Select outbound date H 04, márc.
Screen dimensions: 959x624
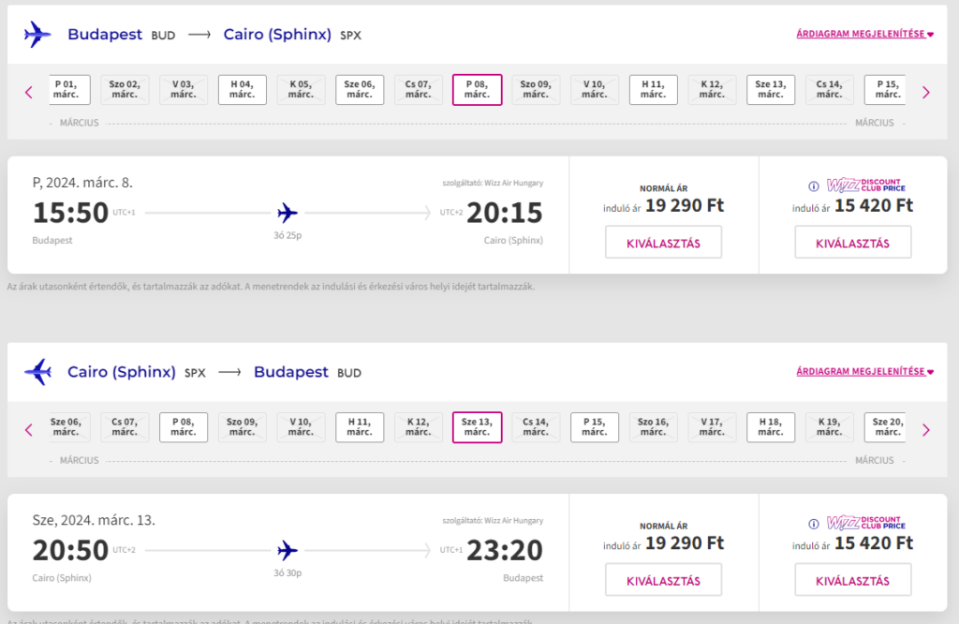[x=243, y=89]
